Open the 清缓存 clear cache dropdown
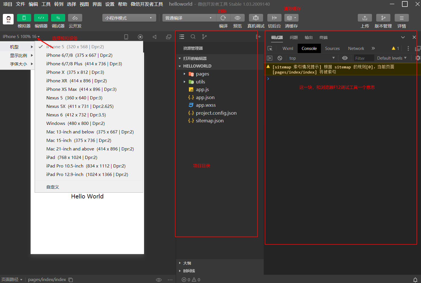Image resolution: width=421 pixels, height=283 pixels. point(291,18)
